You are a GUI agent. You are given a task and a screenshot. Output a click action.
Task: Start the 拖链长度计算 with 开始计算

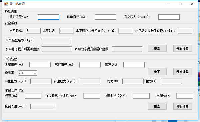click(183, 106)
